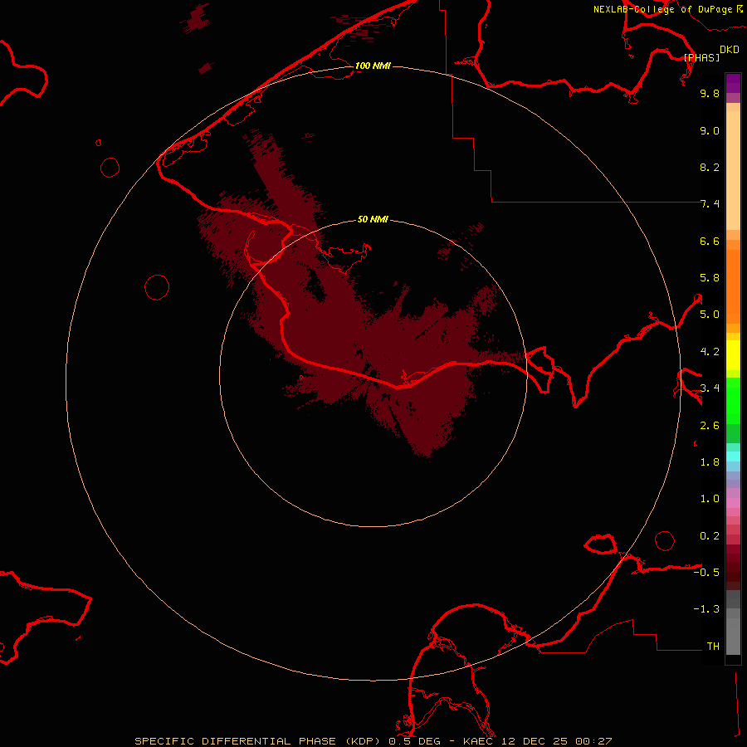
Task: Click the 2.6 value on the scale
Action: 710,426
